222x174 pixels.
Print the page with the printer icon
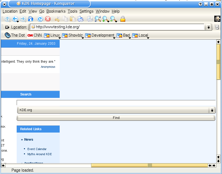coord(81,19)
